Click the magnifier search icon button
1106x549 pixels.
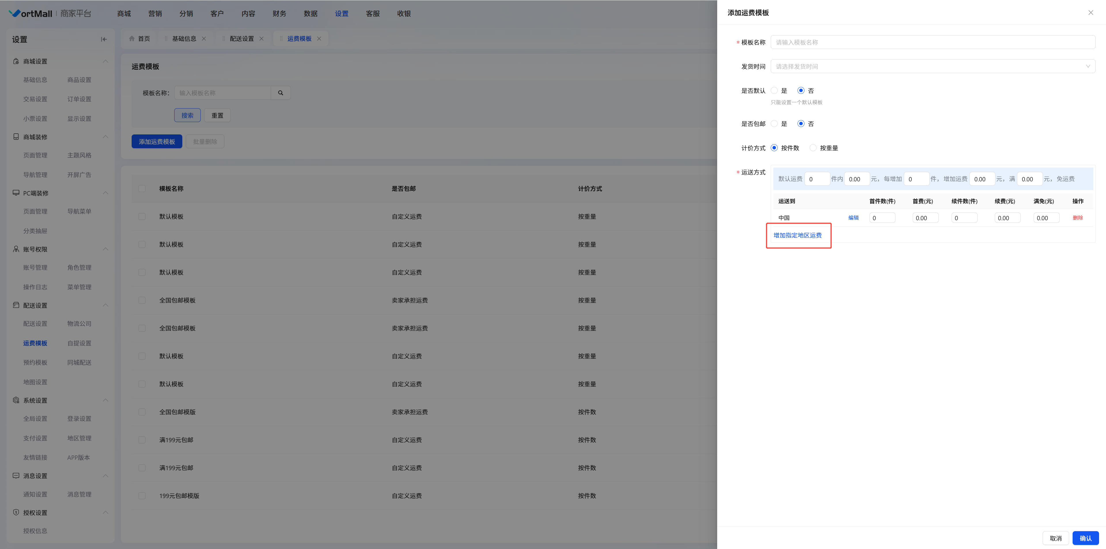pyautogui.click(x=280, y=93)
